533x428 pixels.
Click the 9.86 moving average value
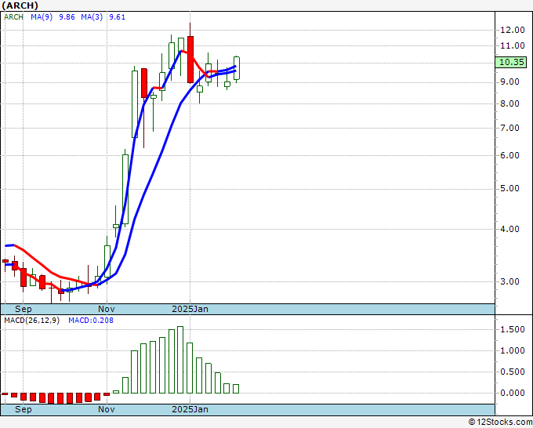pyautogui.click(x=67, y=17)
